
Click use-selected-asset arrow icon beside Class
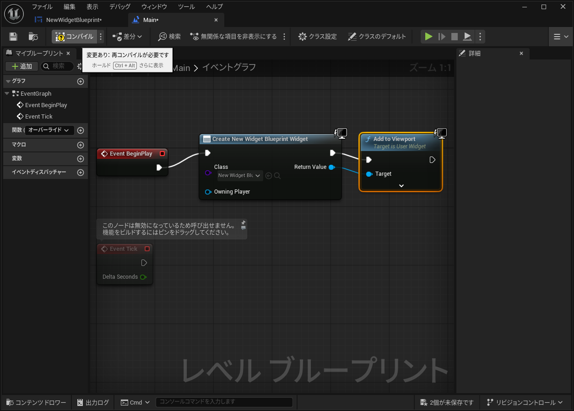269,175
